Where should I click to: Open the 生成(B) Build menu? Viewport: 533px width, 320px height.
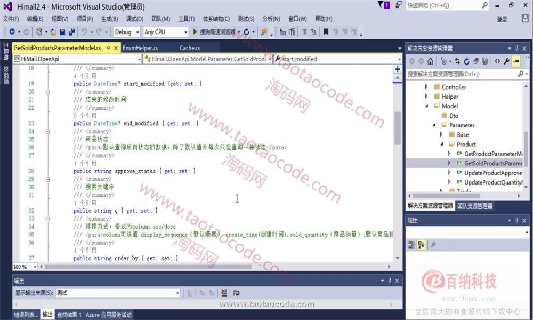(x=109, y=19)
